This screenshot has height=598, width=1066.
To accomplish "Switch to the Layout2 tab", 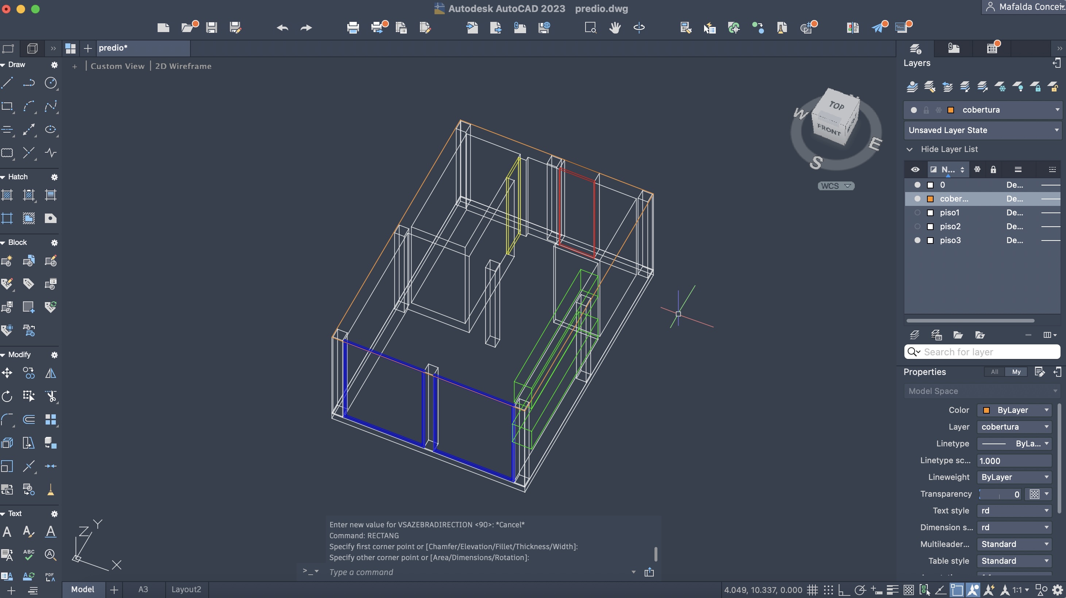I will click(186, 589).
